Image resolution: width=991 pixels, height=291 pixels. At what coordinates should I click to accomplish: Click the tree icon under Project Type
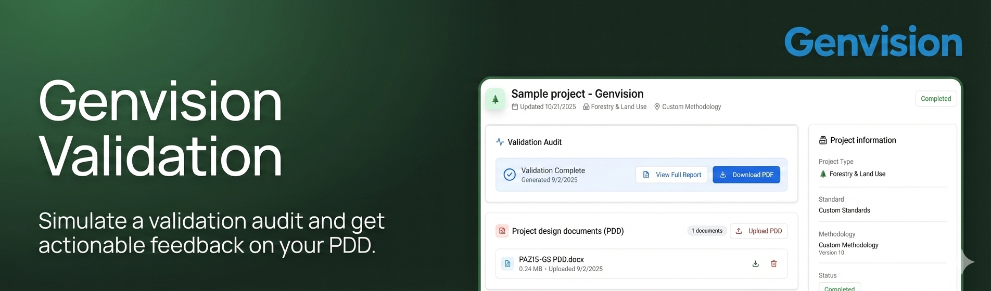(823, 174)
